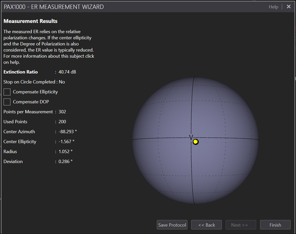Open the Help link in title bar
The image size is (296, 234).
click(x=273, y=7)
